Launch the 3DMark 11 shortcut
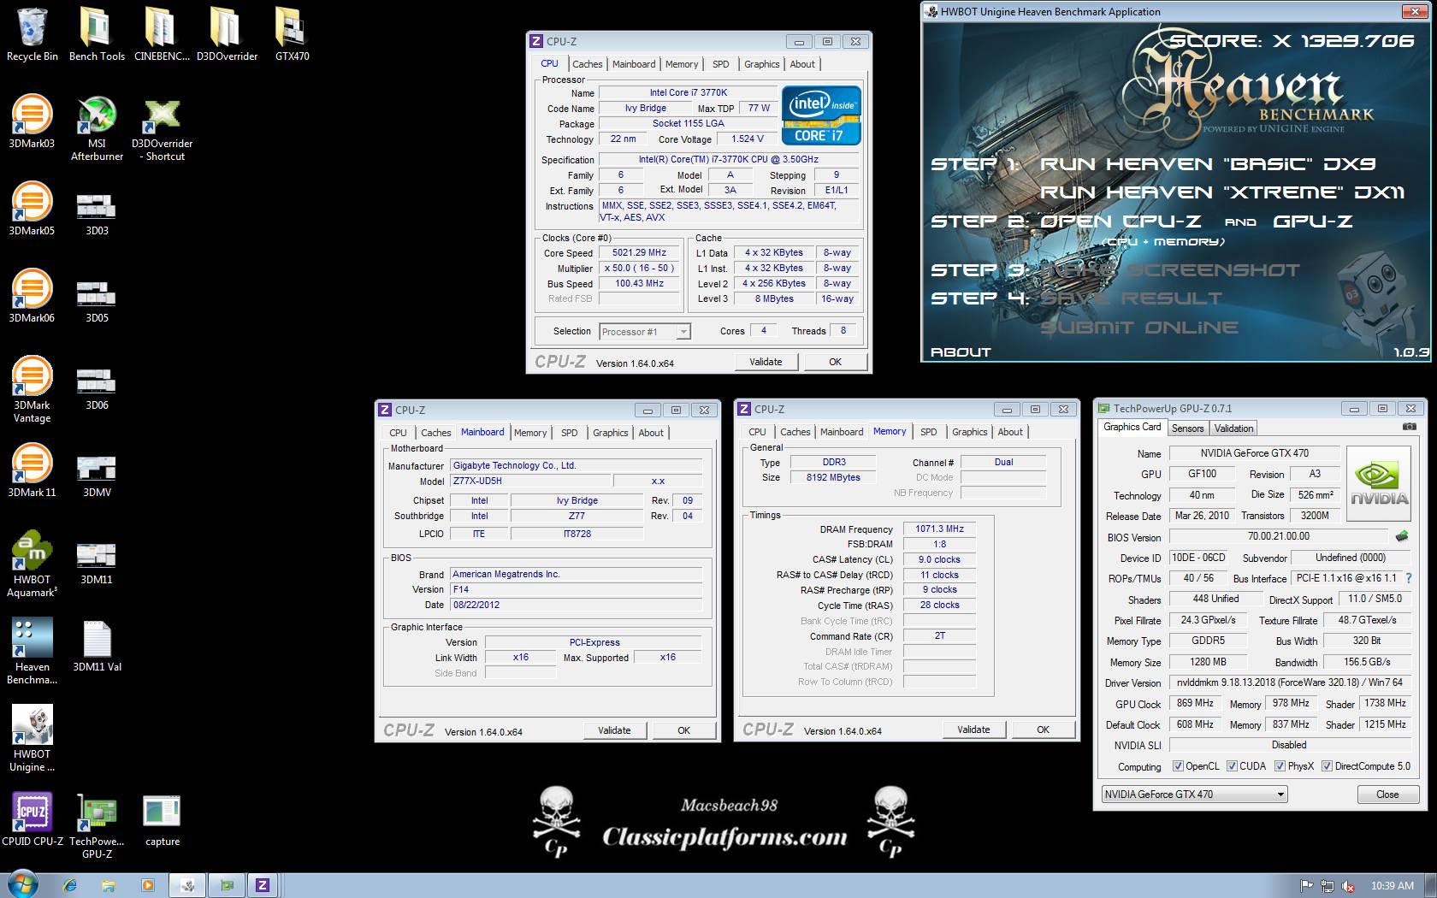Screen dimensions: 1437x898 pyautogui.click(x=32, y=470)
